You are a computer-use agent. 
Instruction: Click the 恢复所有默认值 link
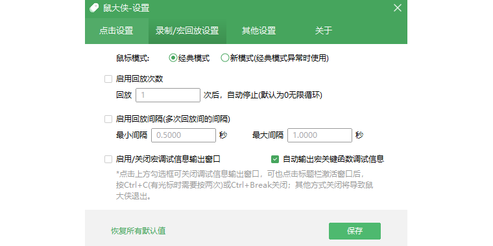pyautogui.click(x=138, y=231)
